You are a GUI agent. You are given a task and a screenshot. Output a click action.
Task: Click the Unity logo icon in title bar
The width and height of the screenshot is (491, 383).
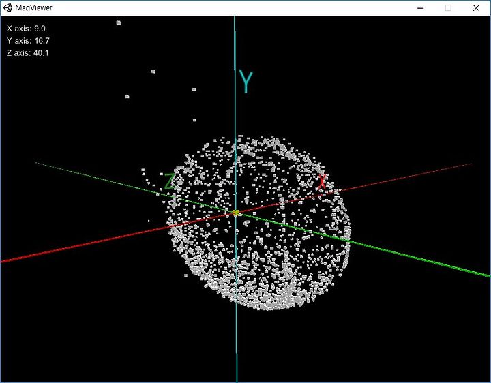tap(8, 7)
